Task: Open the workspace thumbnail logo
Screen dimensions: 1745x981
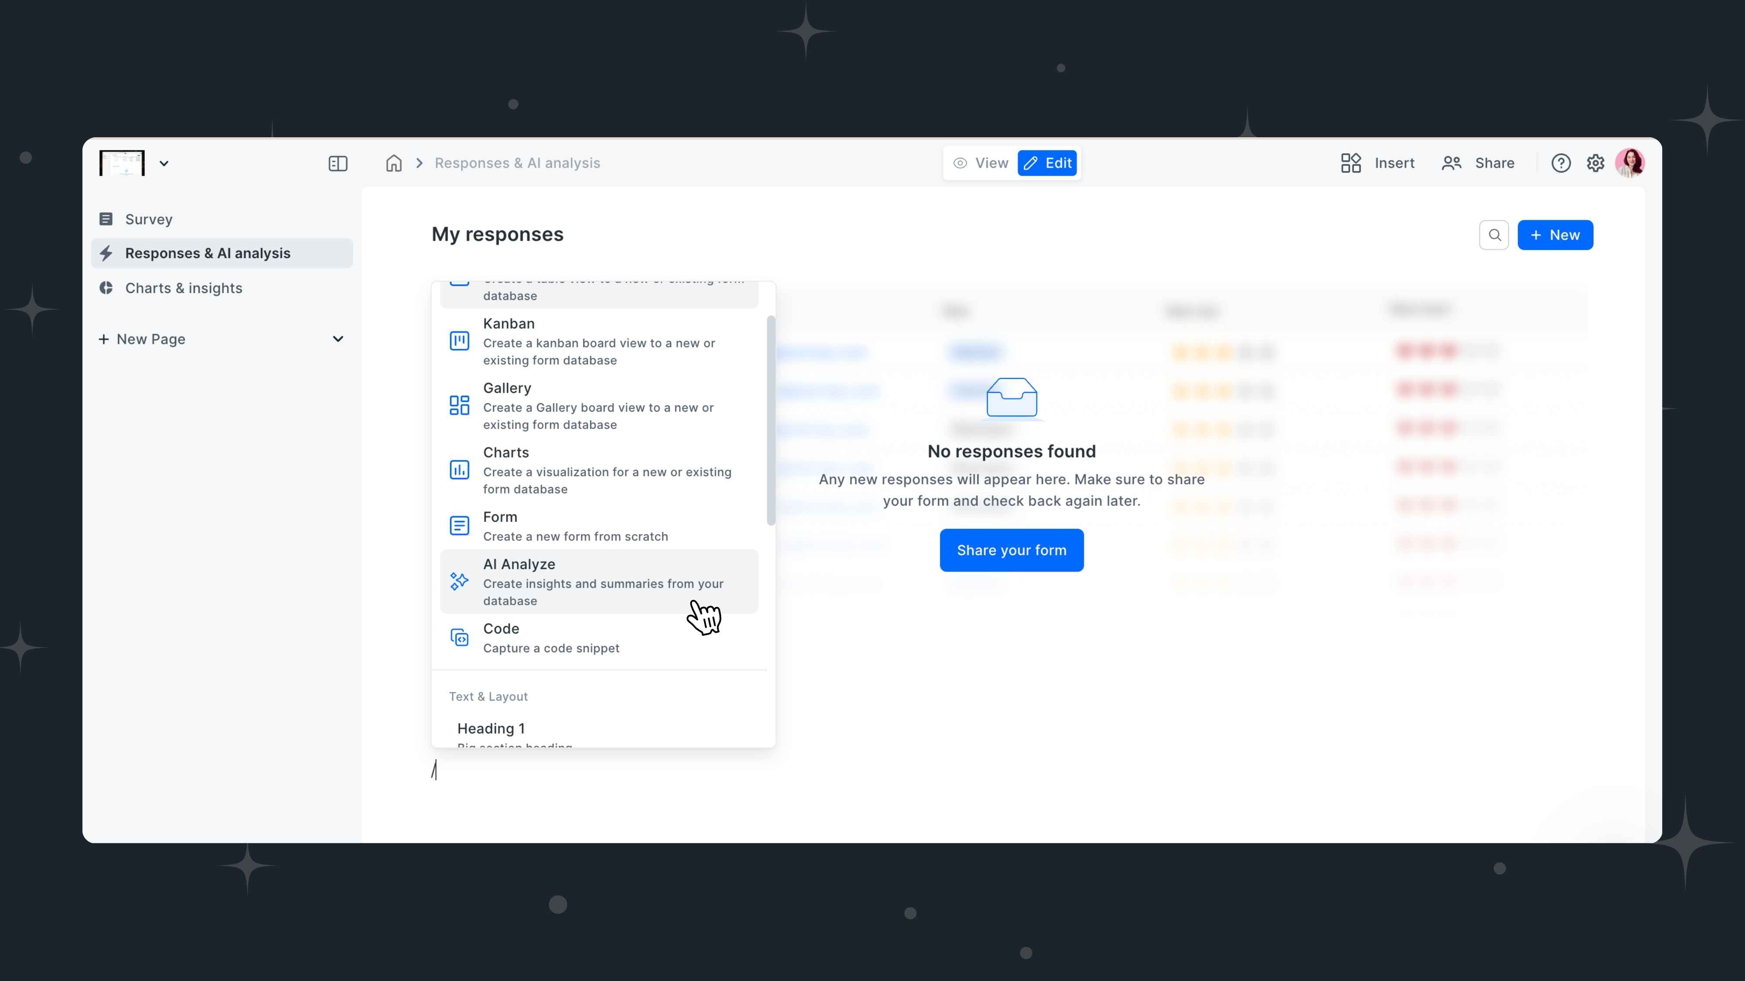Action: click(122, 163)
